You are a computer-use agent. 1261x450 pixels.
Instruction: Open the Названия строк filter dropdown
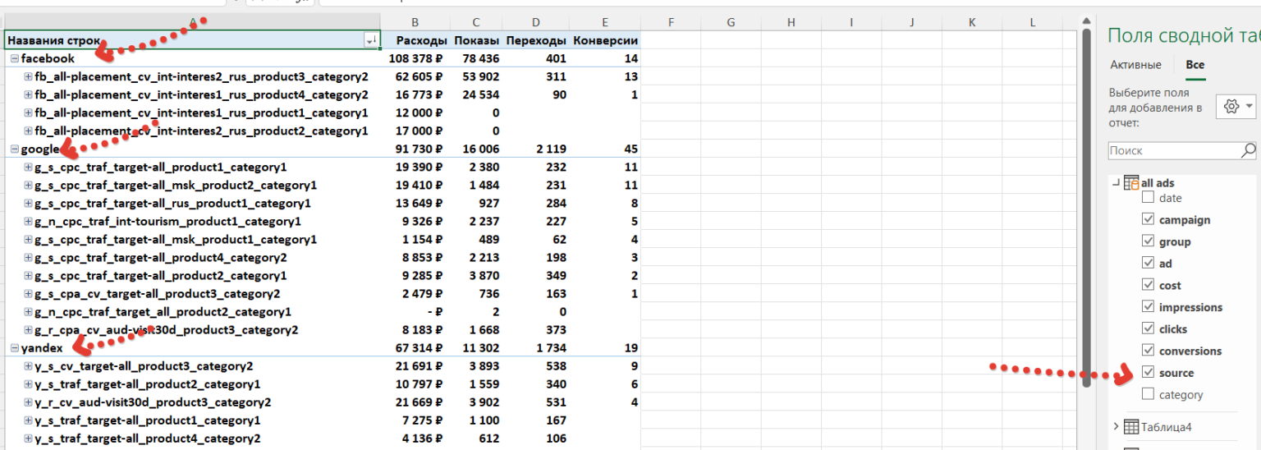tap(371, 40)
